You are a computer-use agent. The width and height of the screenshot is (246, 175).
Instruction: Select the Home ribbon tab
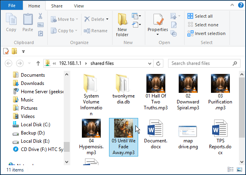coord(34,6)
